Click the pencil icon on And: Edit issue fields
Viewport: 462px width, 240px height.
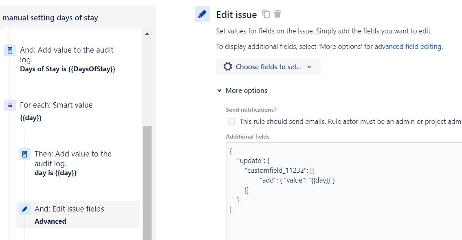(24, 209)
